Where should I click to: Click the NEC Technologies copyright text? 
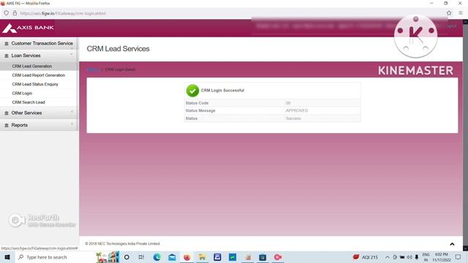[x=122, y=243]
